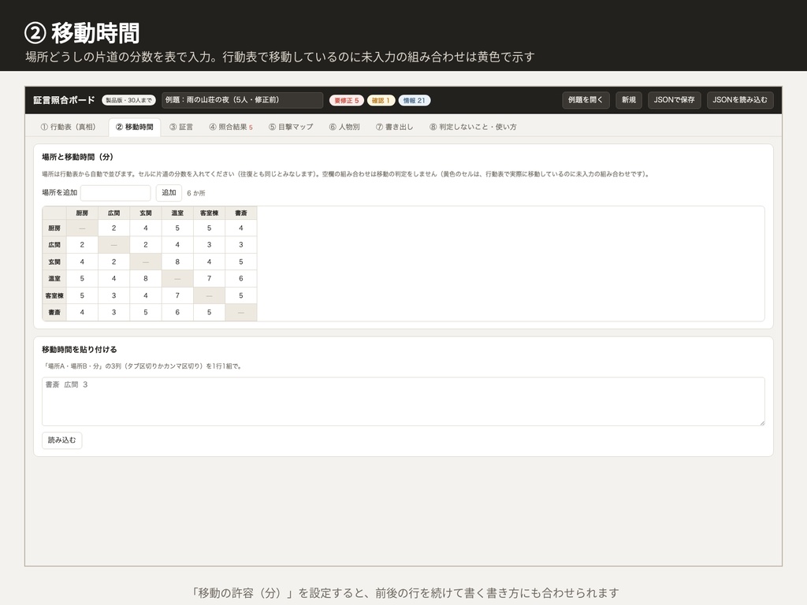Click the 厨房 row, 書斎 column cell

pos(241,228)
